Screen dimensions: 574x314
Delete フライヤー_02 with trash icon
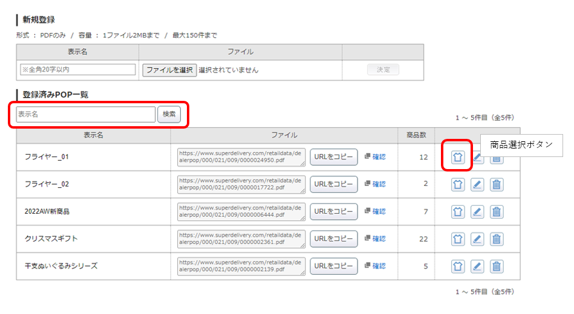[x=497, y=184]
